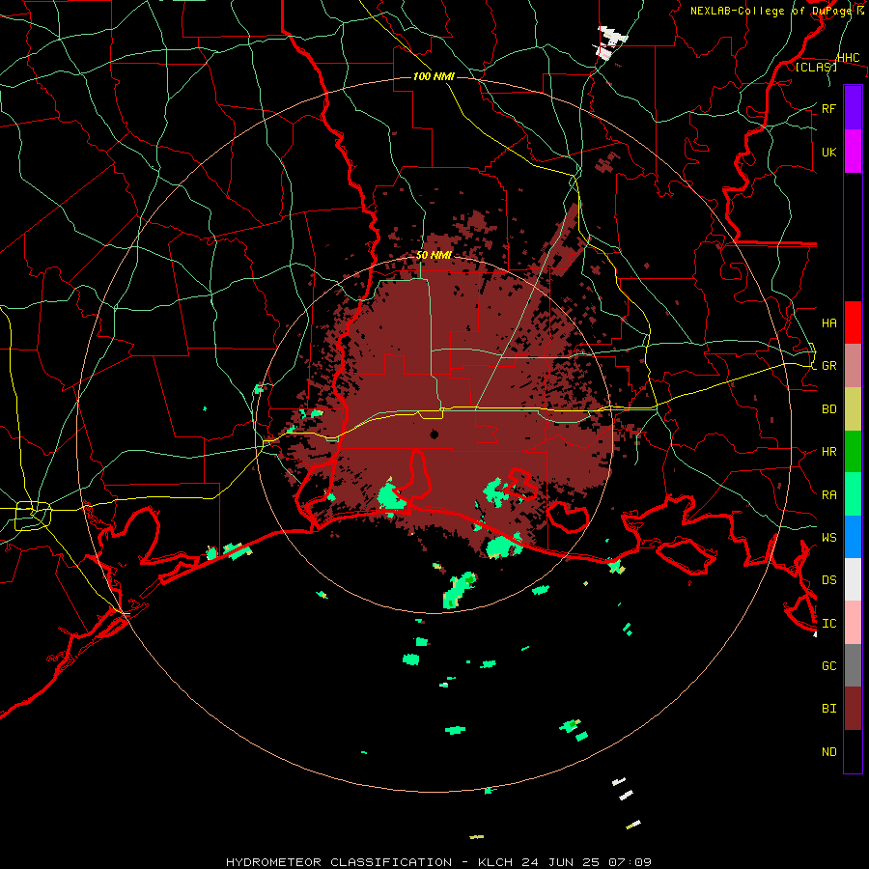Click the '[CLAS]' units label
The width and height of the screenshot is (869, 869).
816,67
